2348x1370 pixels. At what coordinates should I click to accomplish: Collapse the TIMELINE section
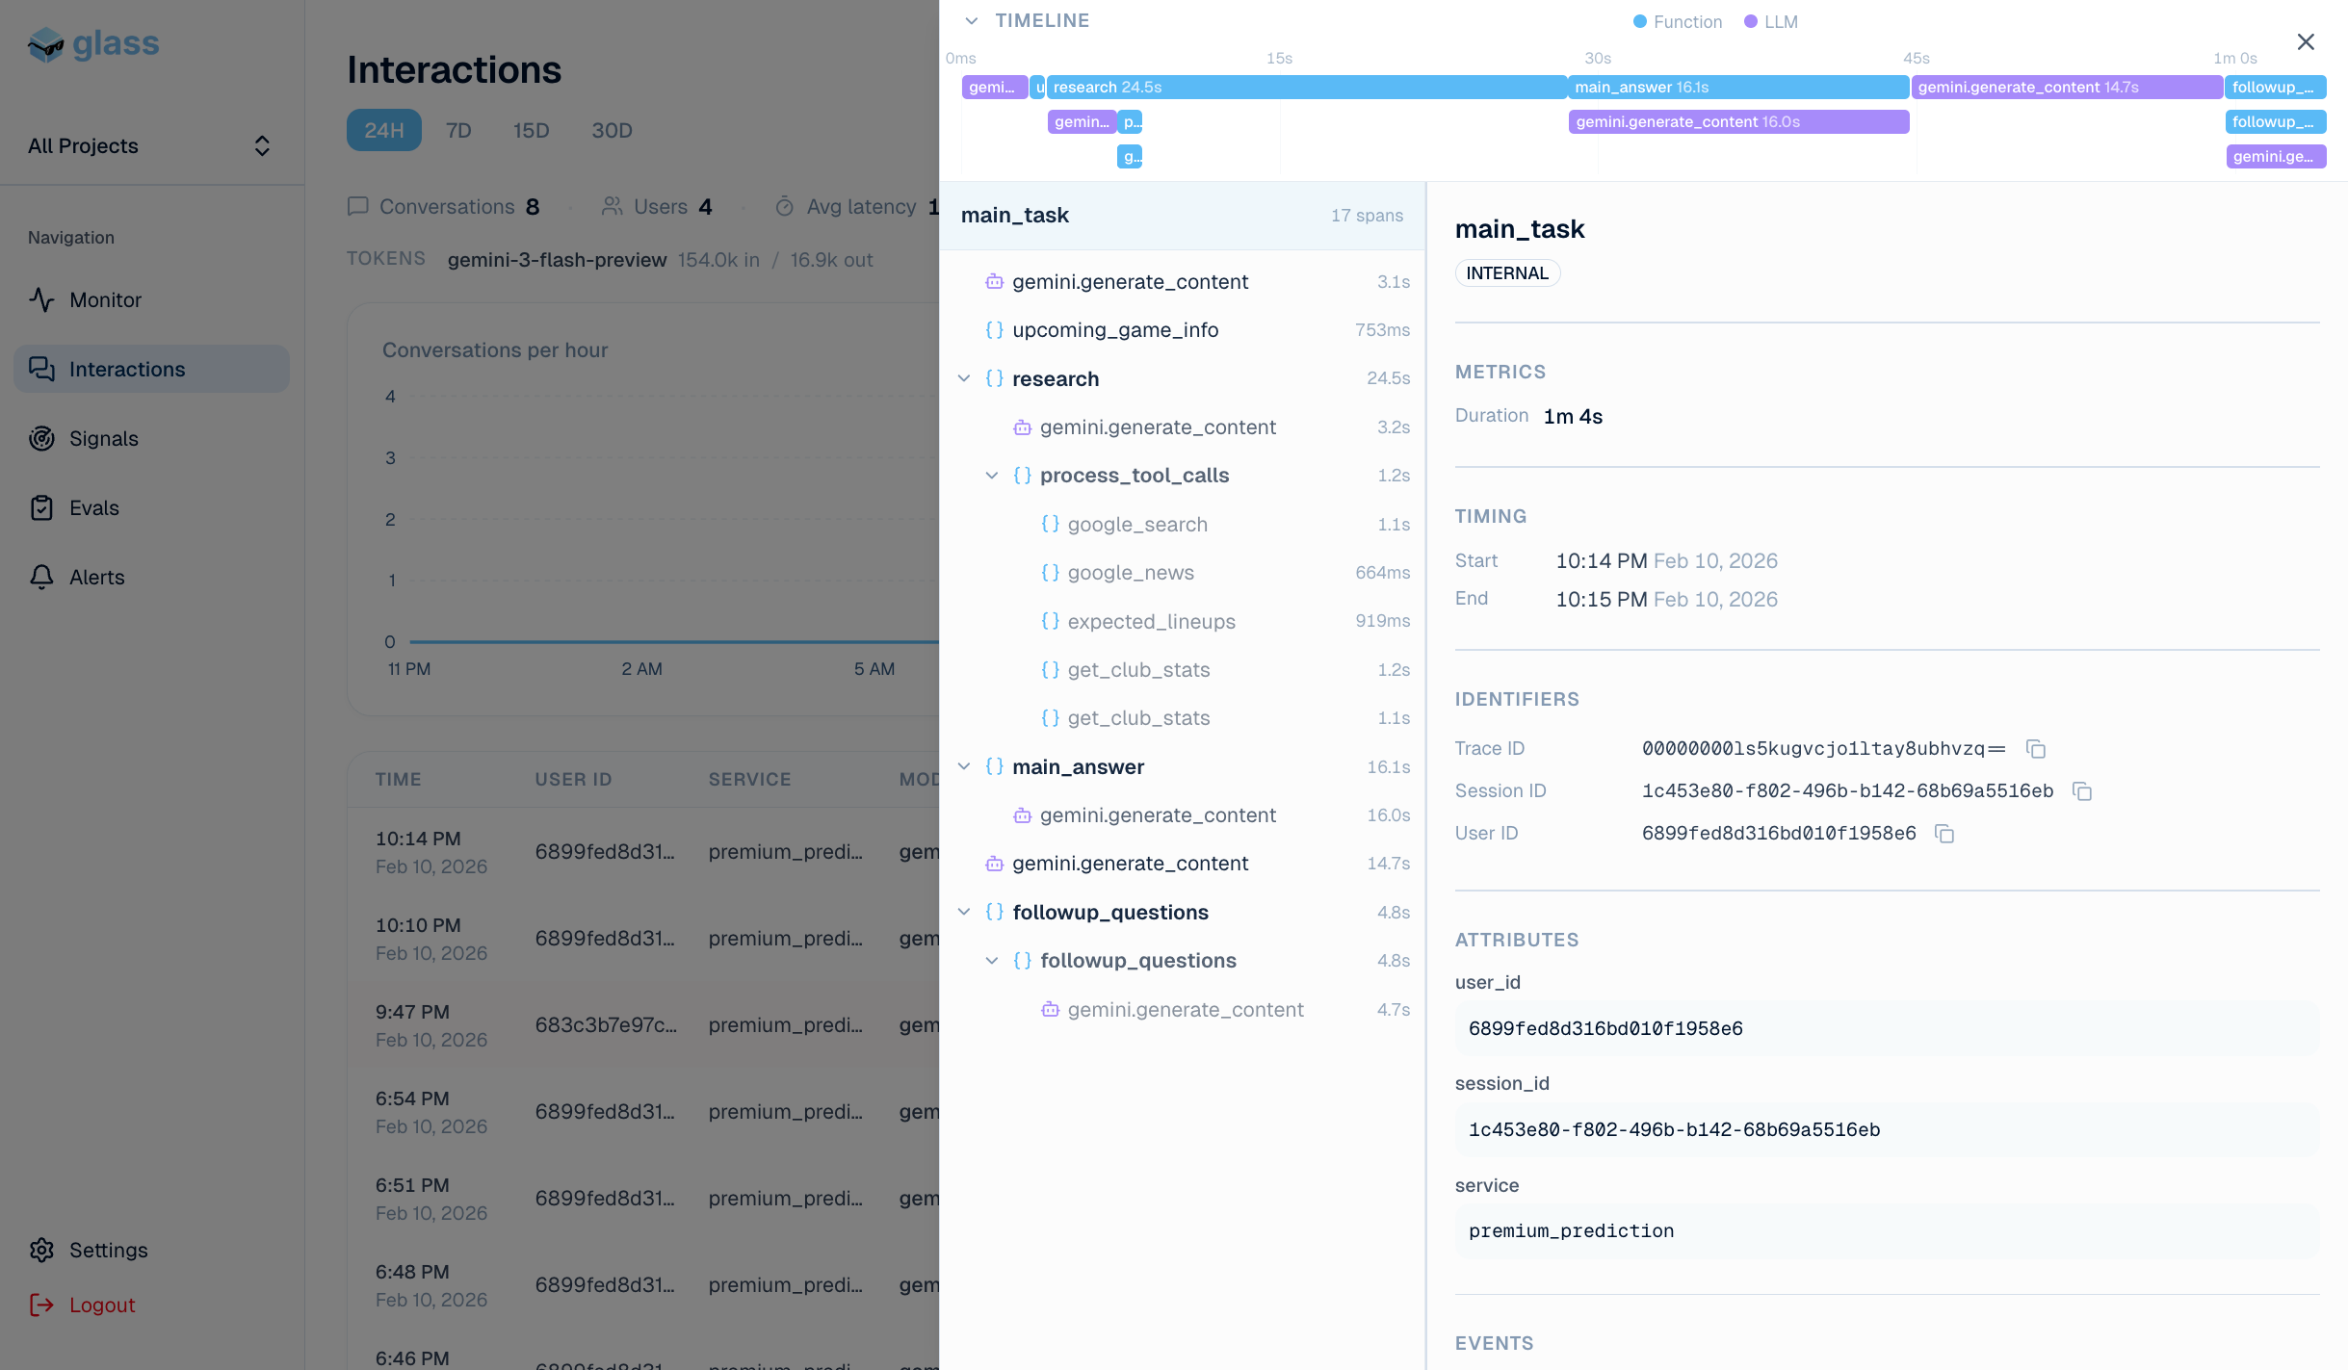click(x=972, y=21)
